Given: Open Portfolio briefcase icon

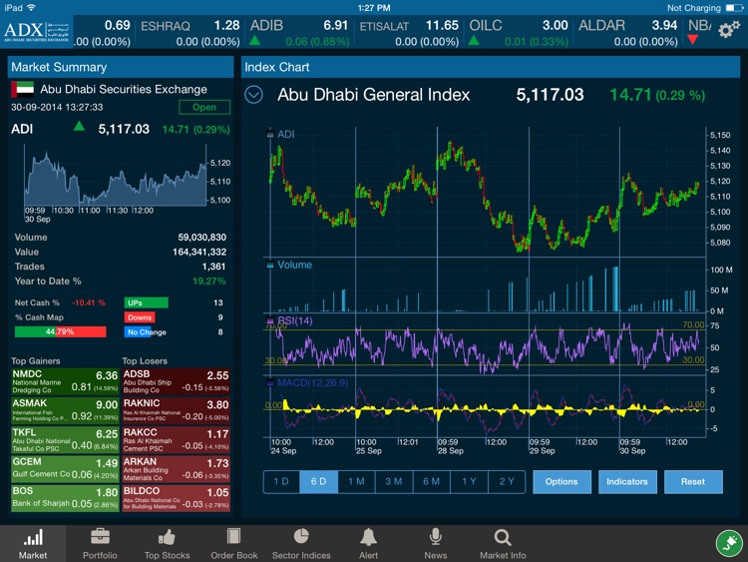Looking at the screenshot, I should [x=100, y=537].
